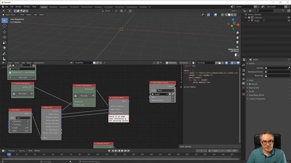Image resolution: width=291 pixels, height=163 pixels.
Task: Expand the Rigid Body World panel
Action: tap(256, 95)
